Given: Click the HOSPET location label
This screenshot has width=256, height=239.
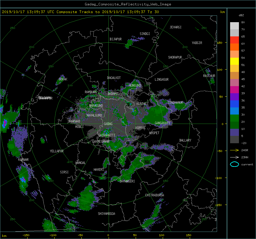Looking at the screenshot, I should (x=154, y=133).
